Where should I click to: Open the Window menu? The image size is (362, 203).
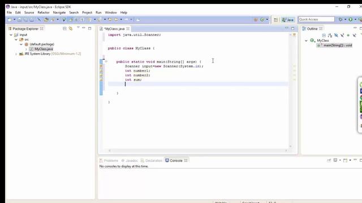(111, 12)
